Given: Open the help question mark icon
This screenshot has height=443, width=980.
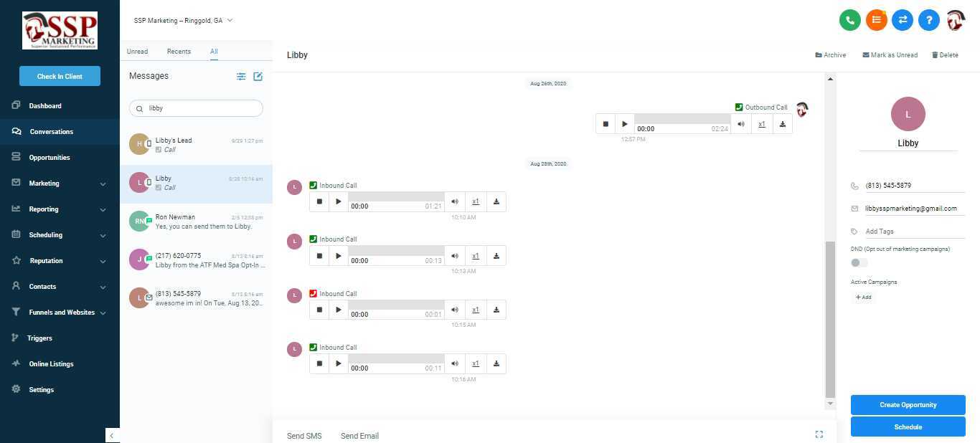Looking at the screenshot, I should (928, 20).
